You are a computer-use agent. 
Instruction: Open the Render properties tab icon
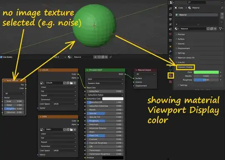click(x=170, y=15)
